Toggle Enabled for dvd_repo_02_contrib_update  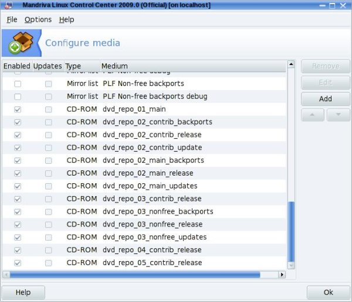(18, 147)
